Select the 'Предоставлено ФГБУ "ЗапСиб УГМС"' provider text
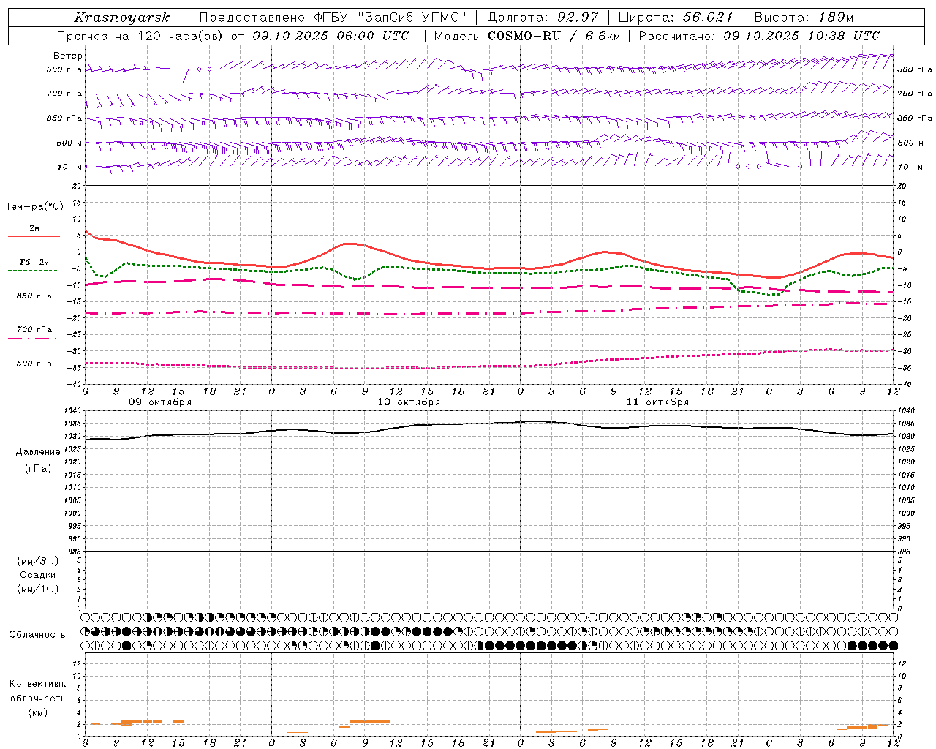 pos(333,18)
